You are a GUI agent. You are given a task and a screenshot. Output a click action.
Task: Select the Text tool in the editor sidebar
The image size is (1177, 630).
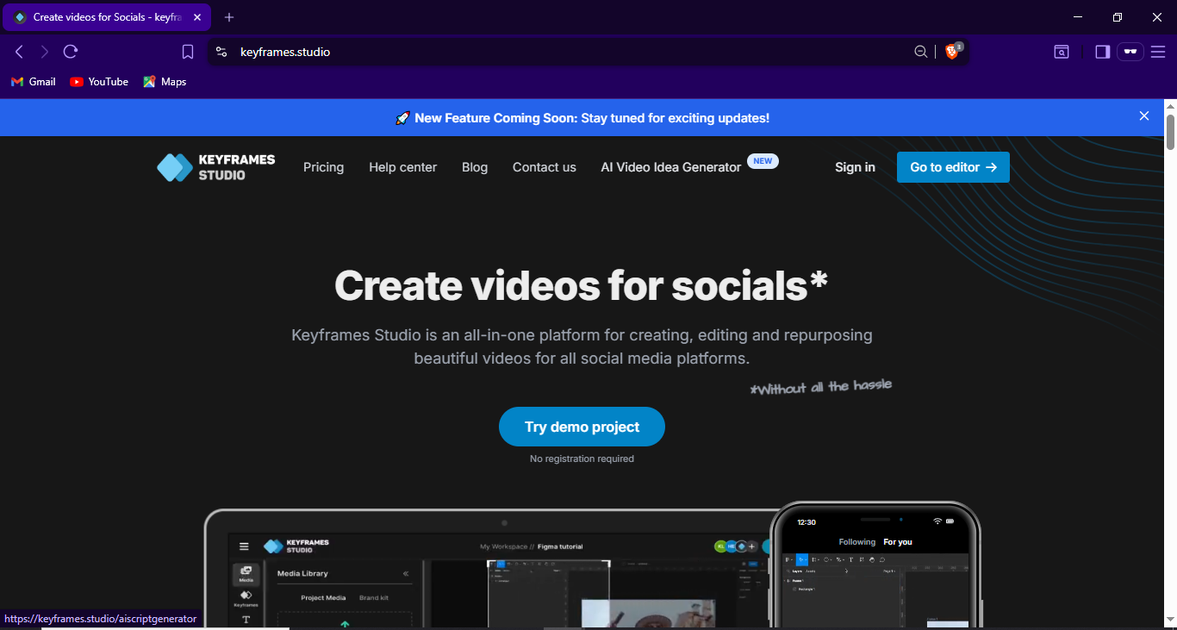246,620
